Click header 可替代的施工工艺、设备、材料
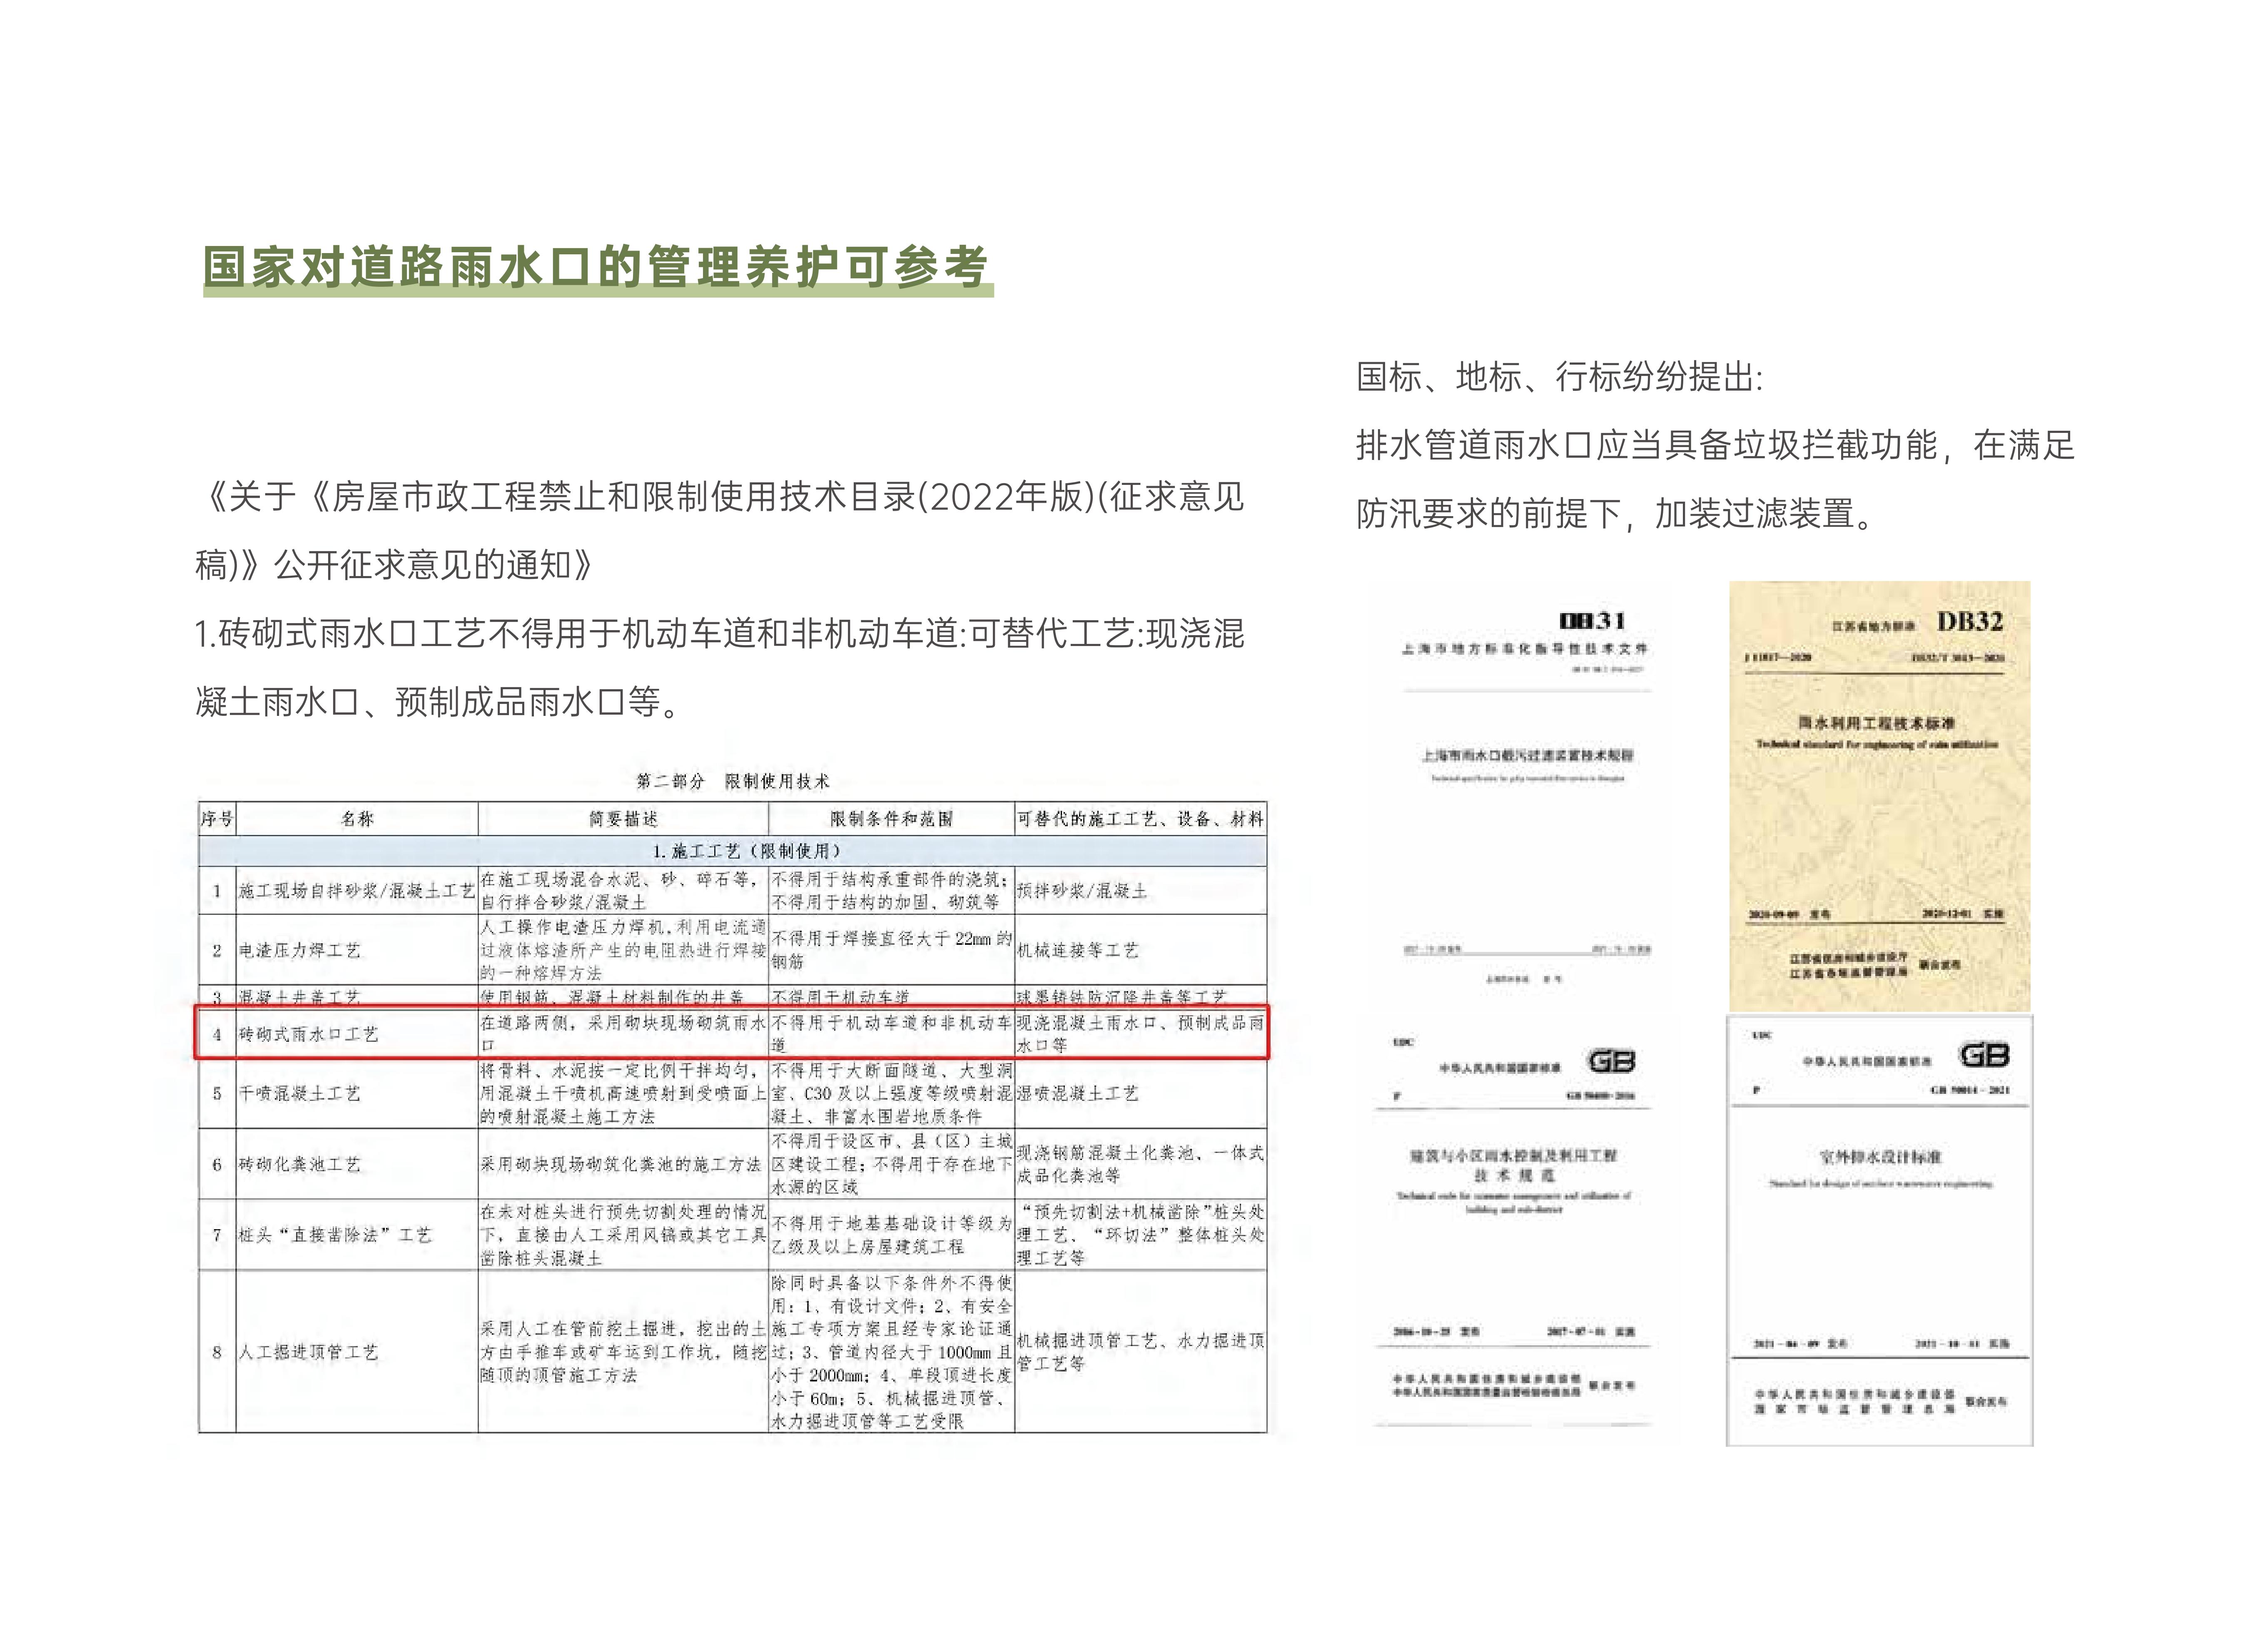This screenshot has height=1652, width=2243. tap(1141, 819)
